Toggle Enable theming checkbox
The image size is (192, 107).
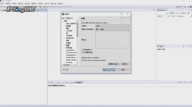coord(82,23)
